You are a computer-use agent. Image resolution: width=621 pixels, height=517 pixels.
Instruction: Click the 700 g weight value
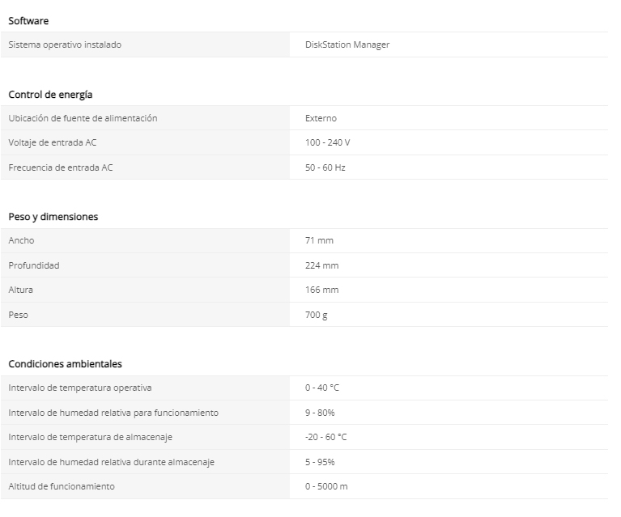tap(316, 315)
